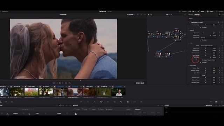
Task: Toggle loop playback icon
Action: click(x=70, y=83)
